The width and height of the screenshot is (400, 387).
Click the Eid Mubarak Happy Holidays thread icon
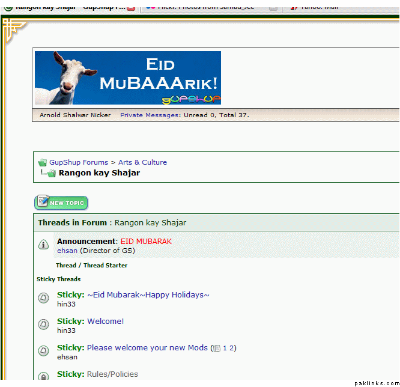tap(44, 298)
